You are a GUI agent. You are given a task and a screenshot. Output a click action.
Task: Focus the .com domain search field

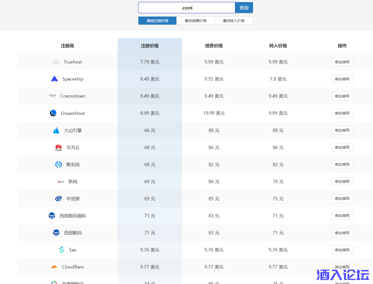(x=186, y=8)
